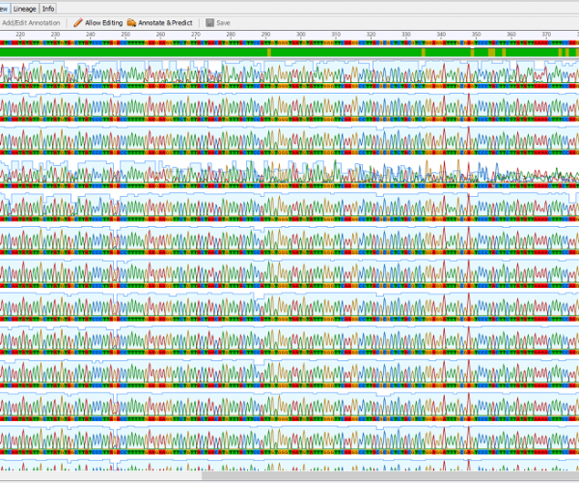Image resolution: width=579 pixels, height=483 pixels.
Task: Click the horizontal scrollbar thumb at bottom
Action: click(x=386, y=475)
